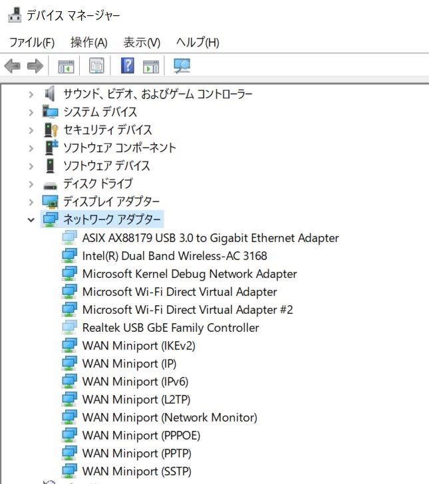Open the 表示(V) menu
429x484 pixels.
tap(142, 43)
